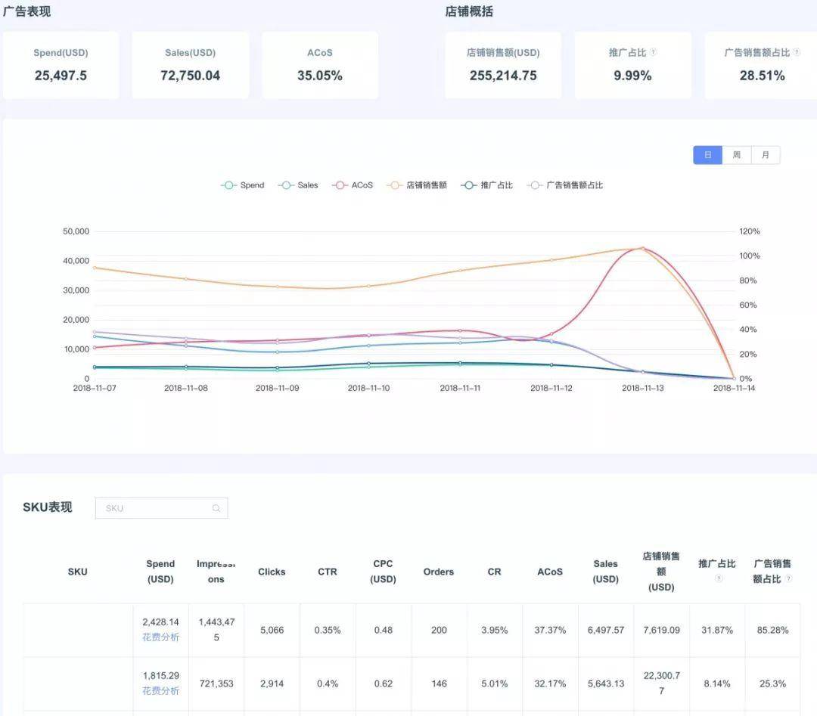Click the ACoS table column header
This screenshot has width=817, height=716.
click(x=550, y=572)
